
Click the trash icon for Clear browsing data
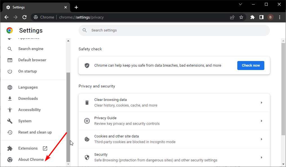click(87, 103)
